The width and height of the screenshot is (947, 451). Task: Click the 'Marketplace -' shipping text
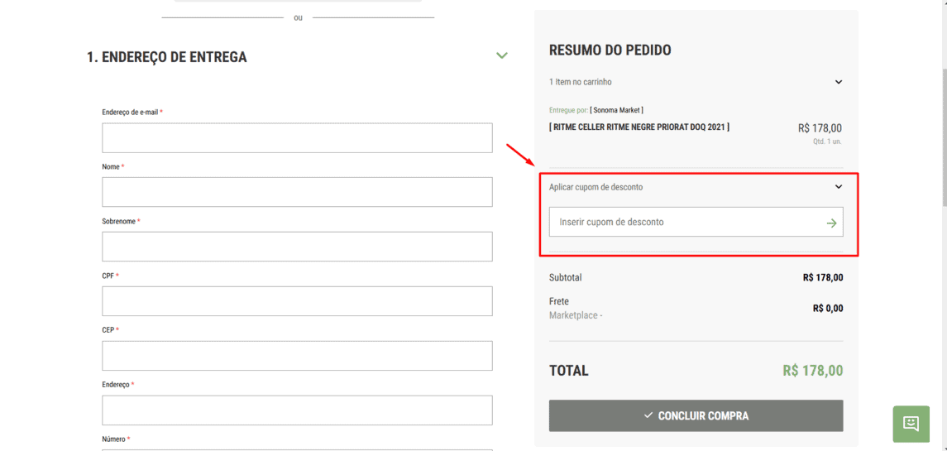point(576,315)
